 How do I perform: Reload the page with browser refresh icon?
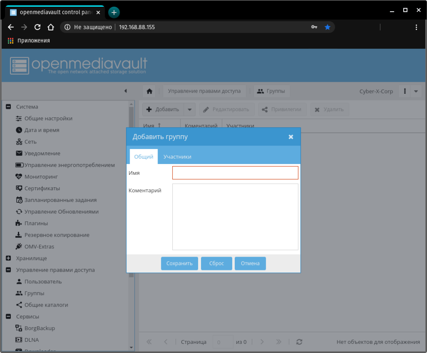point(37,27)
